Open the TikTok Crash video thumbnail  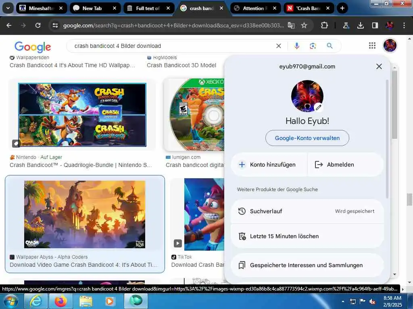(204, 214)
